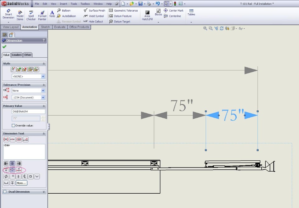Select top vertical text justification

[6, 169]
